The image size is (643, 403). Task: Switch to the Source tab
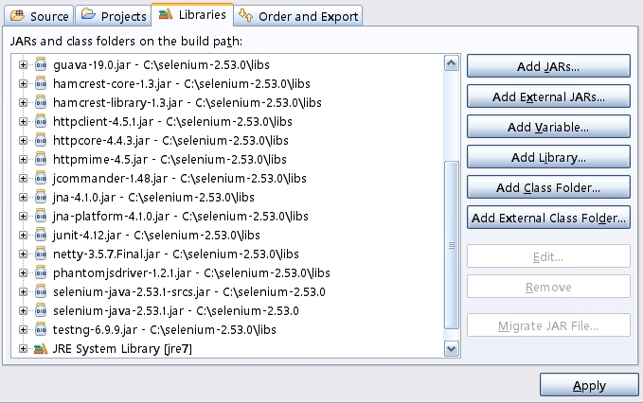click(x=39, y=16)
